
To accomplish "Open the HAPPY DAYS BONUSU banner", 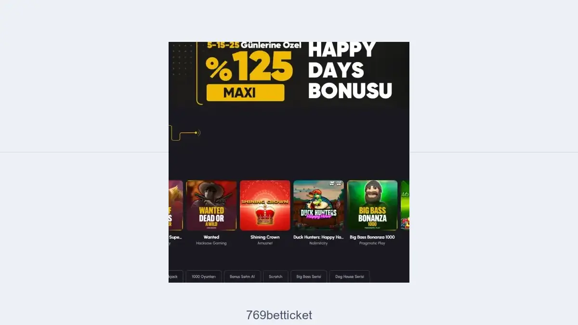I will click(350, 70).
